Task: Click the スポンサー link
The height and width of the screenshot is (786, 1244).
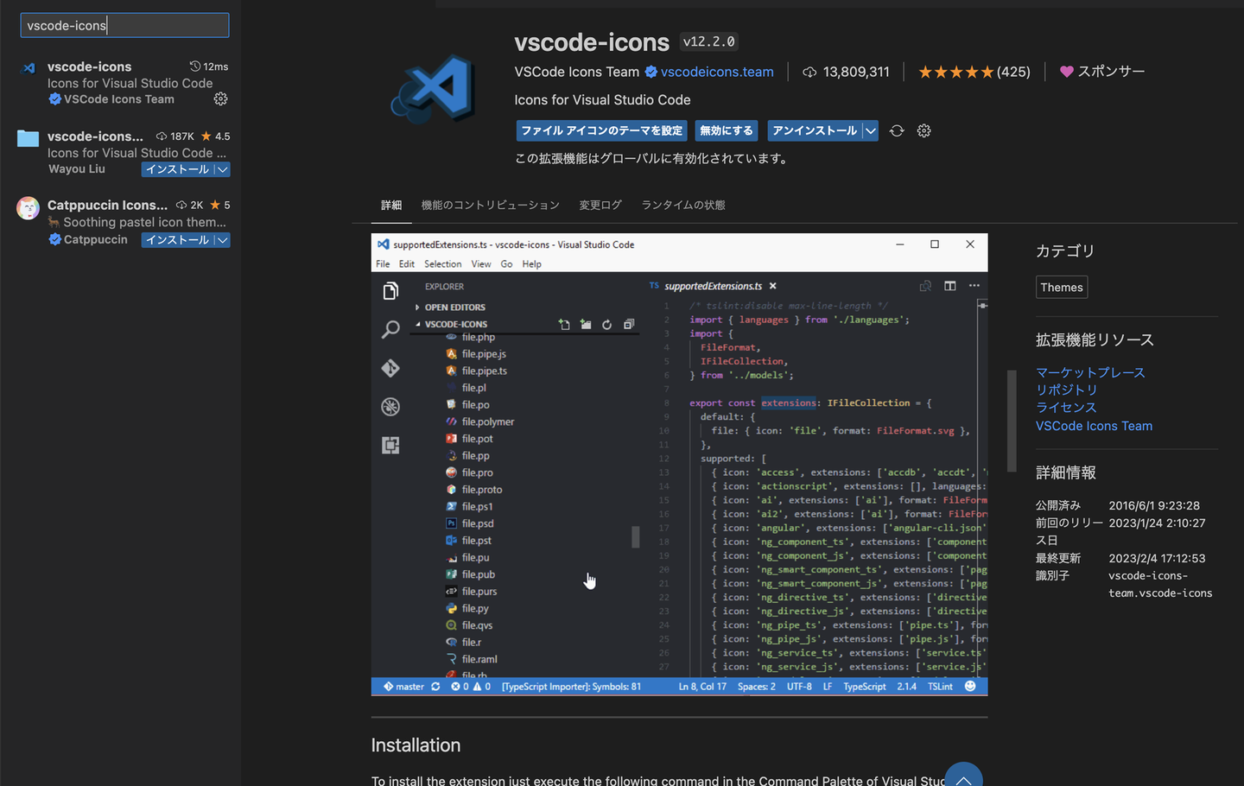Action: [1112, 72]
